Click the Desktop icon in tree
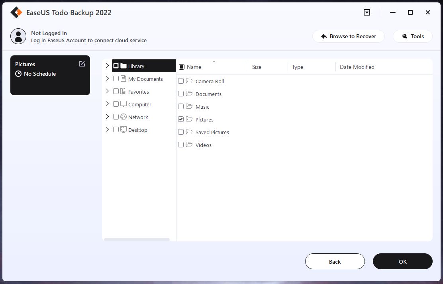Viewport: 443px width, 284px height. coord(123,129)
